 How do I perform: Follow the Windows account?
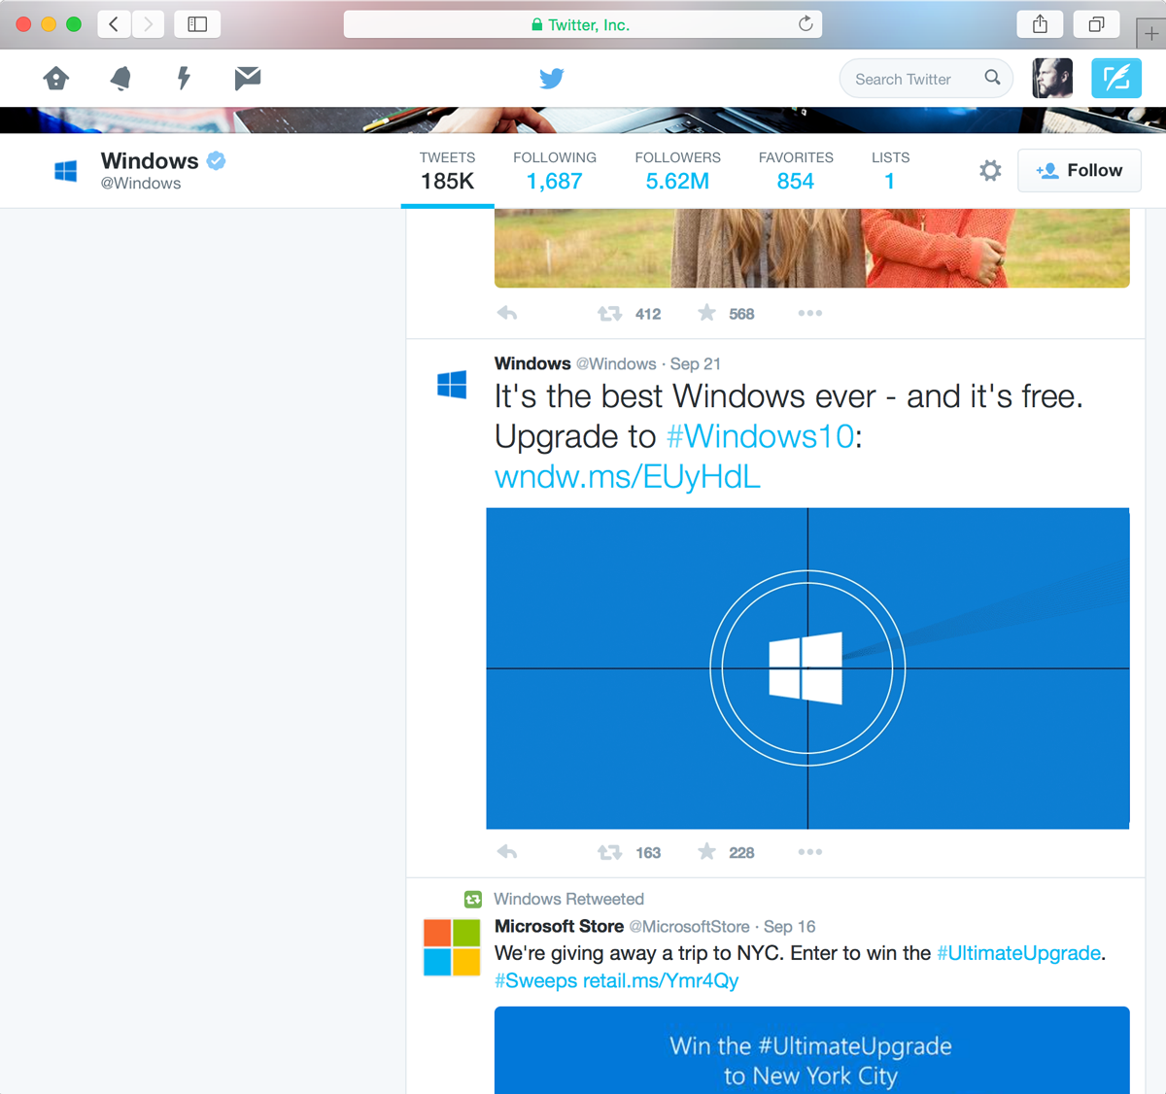(x=1080, y=171)
